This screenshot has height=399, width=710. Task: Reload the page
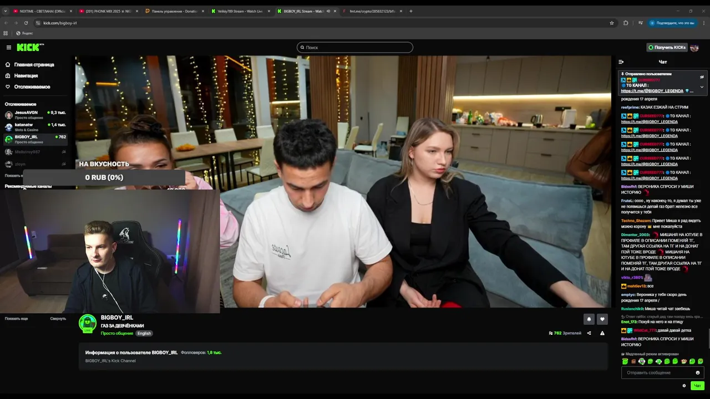(26, 23)
